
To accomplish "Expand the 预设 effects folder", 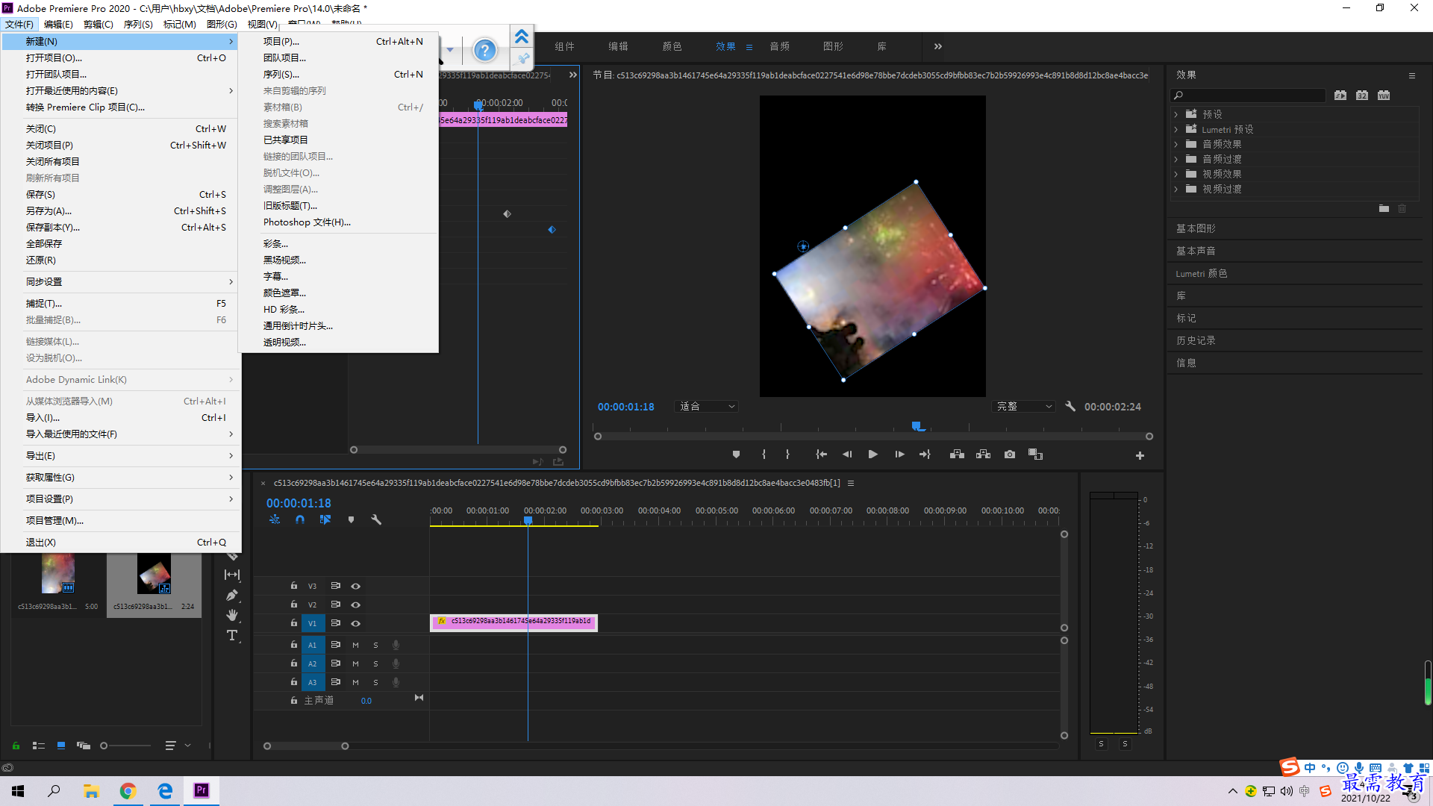I will 1176,114.
